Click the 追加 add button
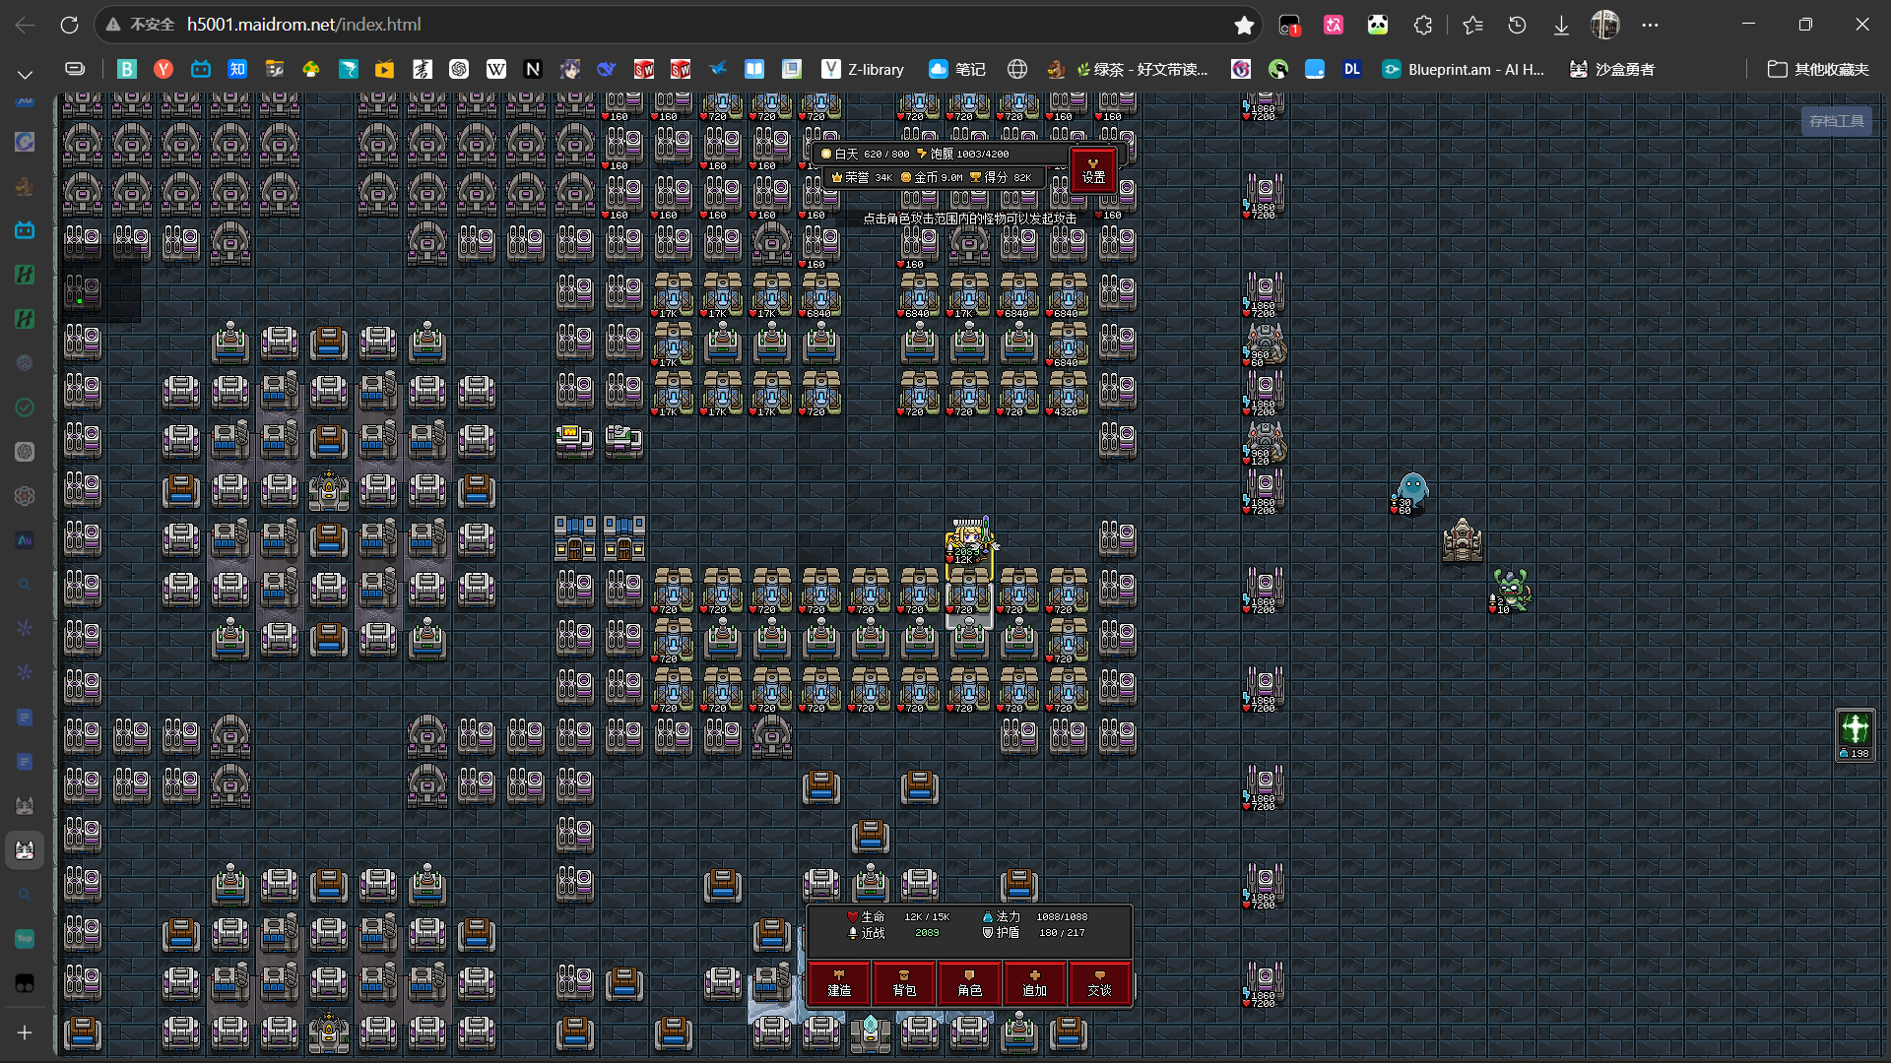 pyautogui.click(x=1034, y=983)
